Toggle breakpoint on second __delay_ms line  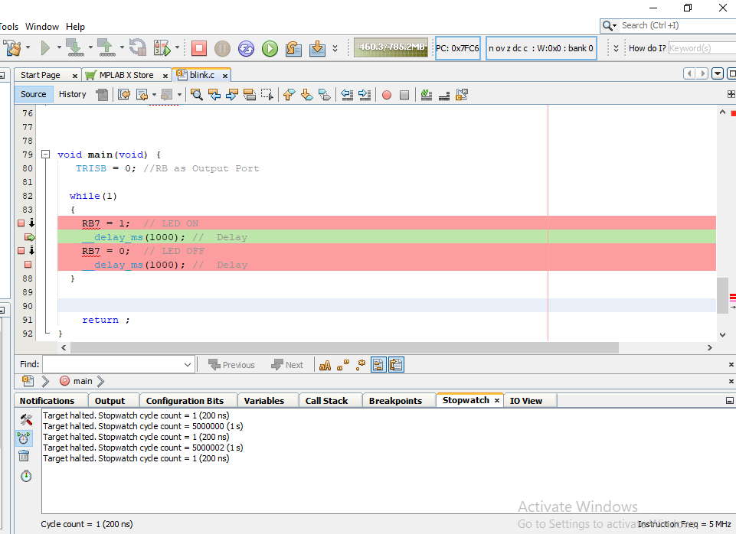coord(28,265)
